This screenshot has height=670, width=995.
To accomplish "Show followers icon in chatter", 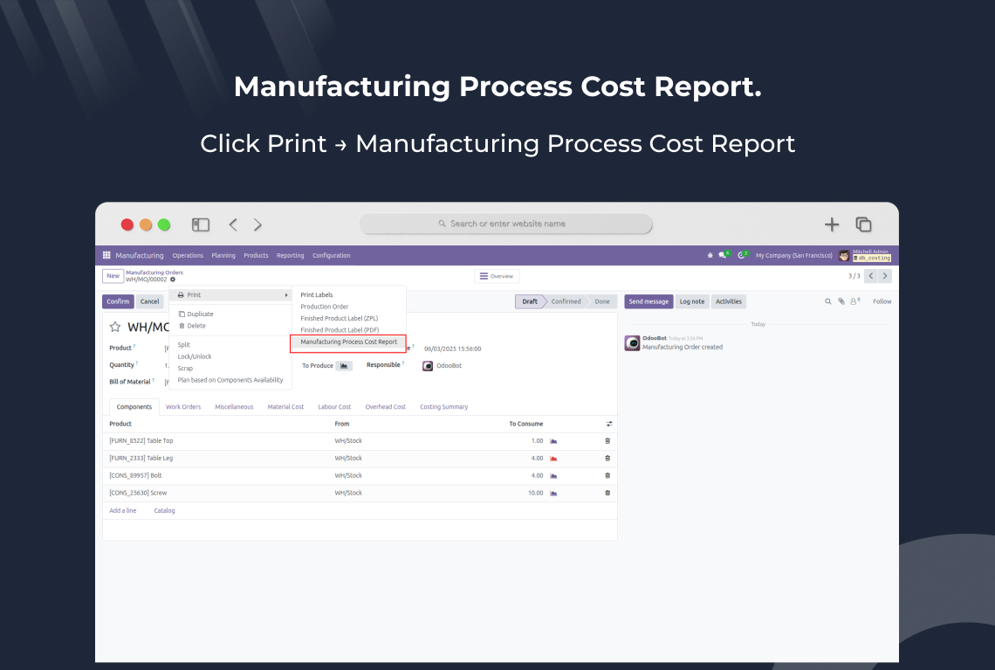I will pos(854,301).
